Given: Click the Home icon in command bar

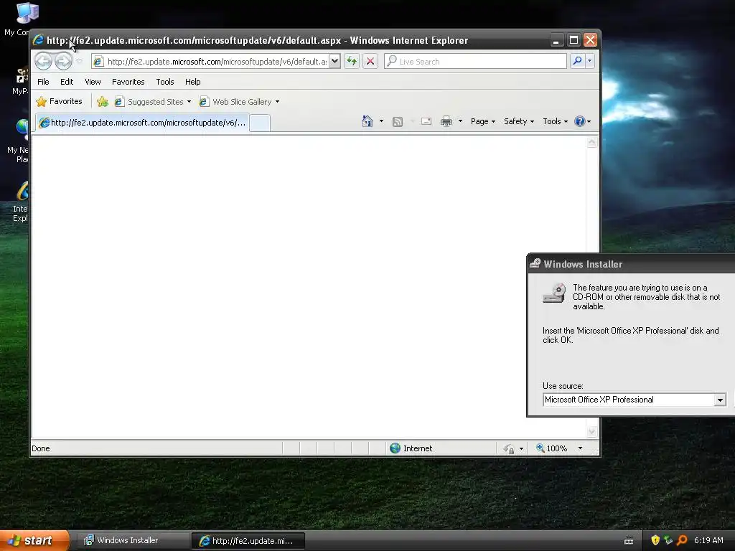Looking at the screenshot, I should point(367,121).
